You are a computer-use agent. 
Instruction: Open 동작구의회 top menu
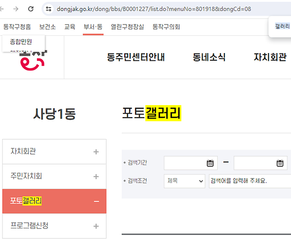[166, 27]
